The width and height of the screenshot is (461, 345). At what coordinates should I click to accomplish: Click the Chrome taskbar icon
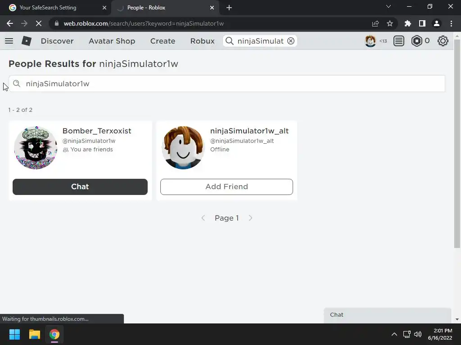click(54, 334)
